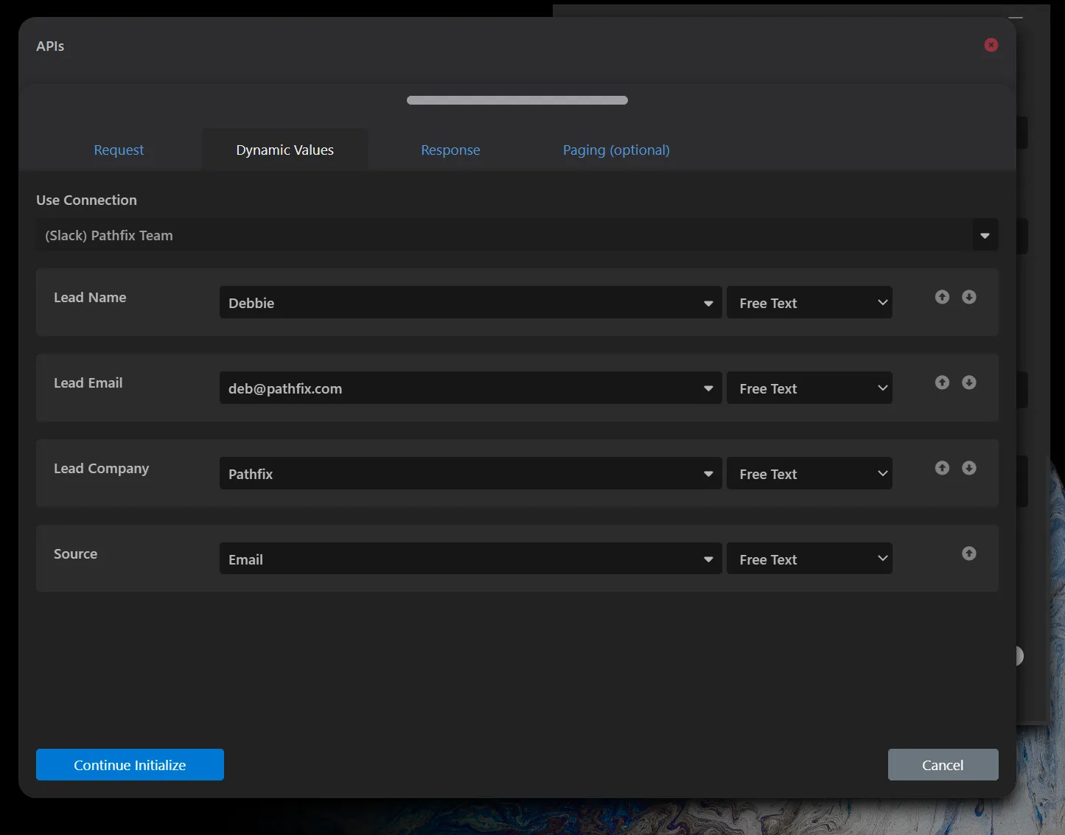Move Lead Email row up arrow
Image resolution: width=1065 pixels, height=835 pixels.
[x=942, y=382]
